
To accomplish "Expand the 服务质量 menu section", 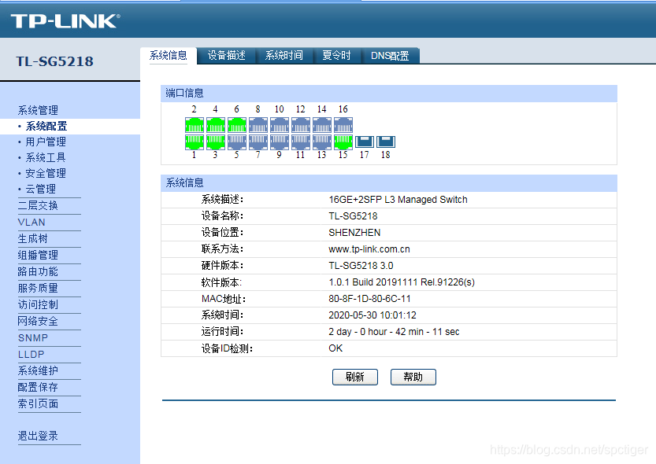I will [38, 288].
